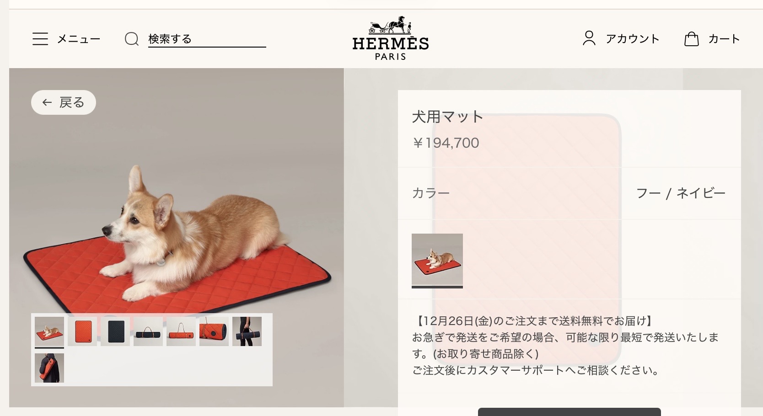Viewport: 763px width, 416px height.
Task: Click the magnifying glass search icon
Action: pyautogui.click(x=132, y=39)
